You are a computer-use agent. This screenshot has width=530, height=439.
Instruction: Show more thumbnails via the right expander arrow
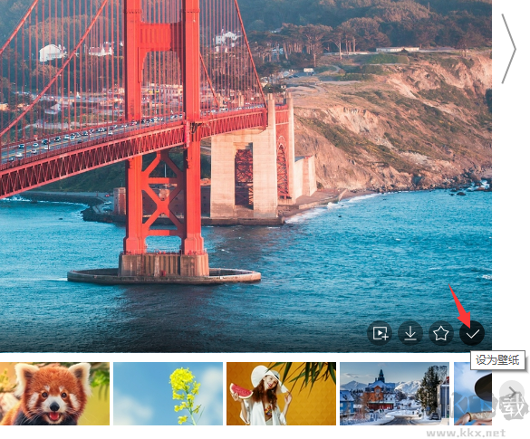click(512, 392)
